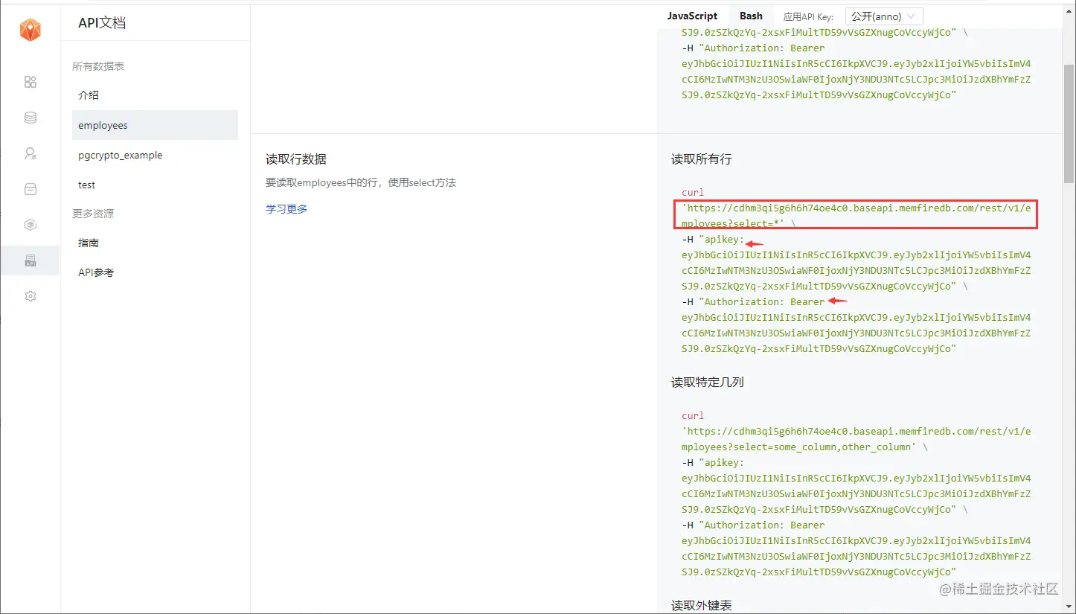Switch to the Bash tab

pos(751,16)
